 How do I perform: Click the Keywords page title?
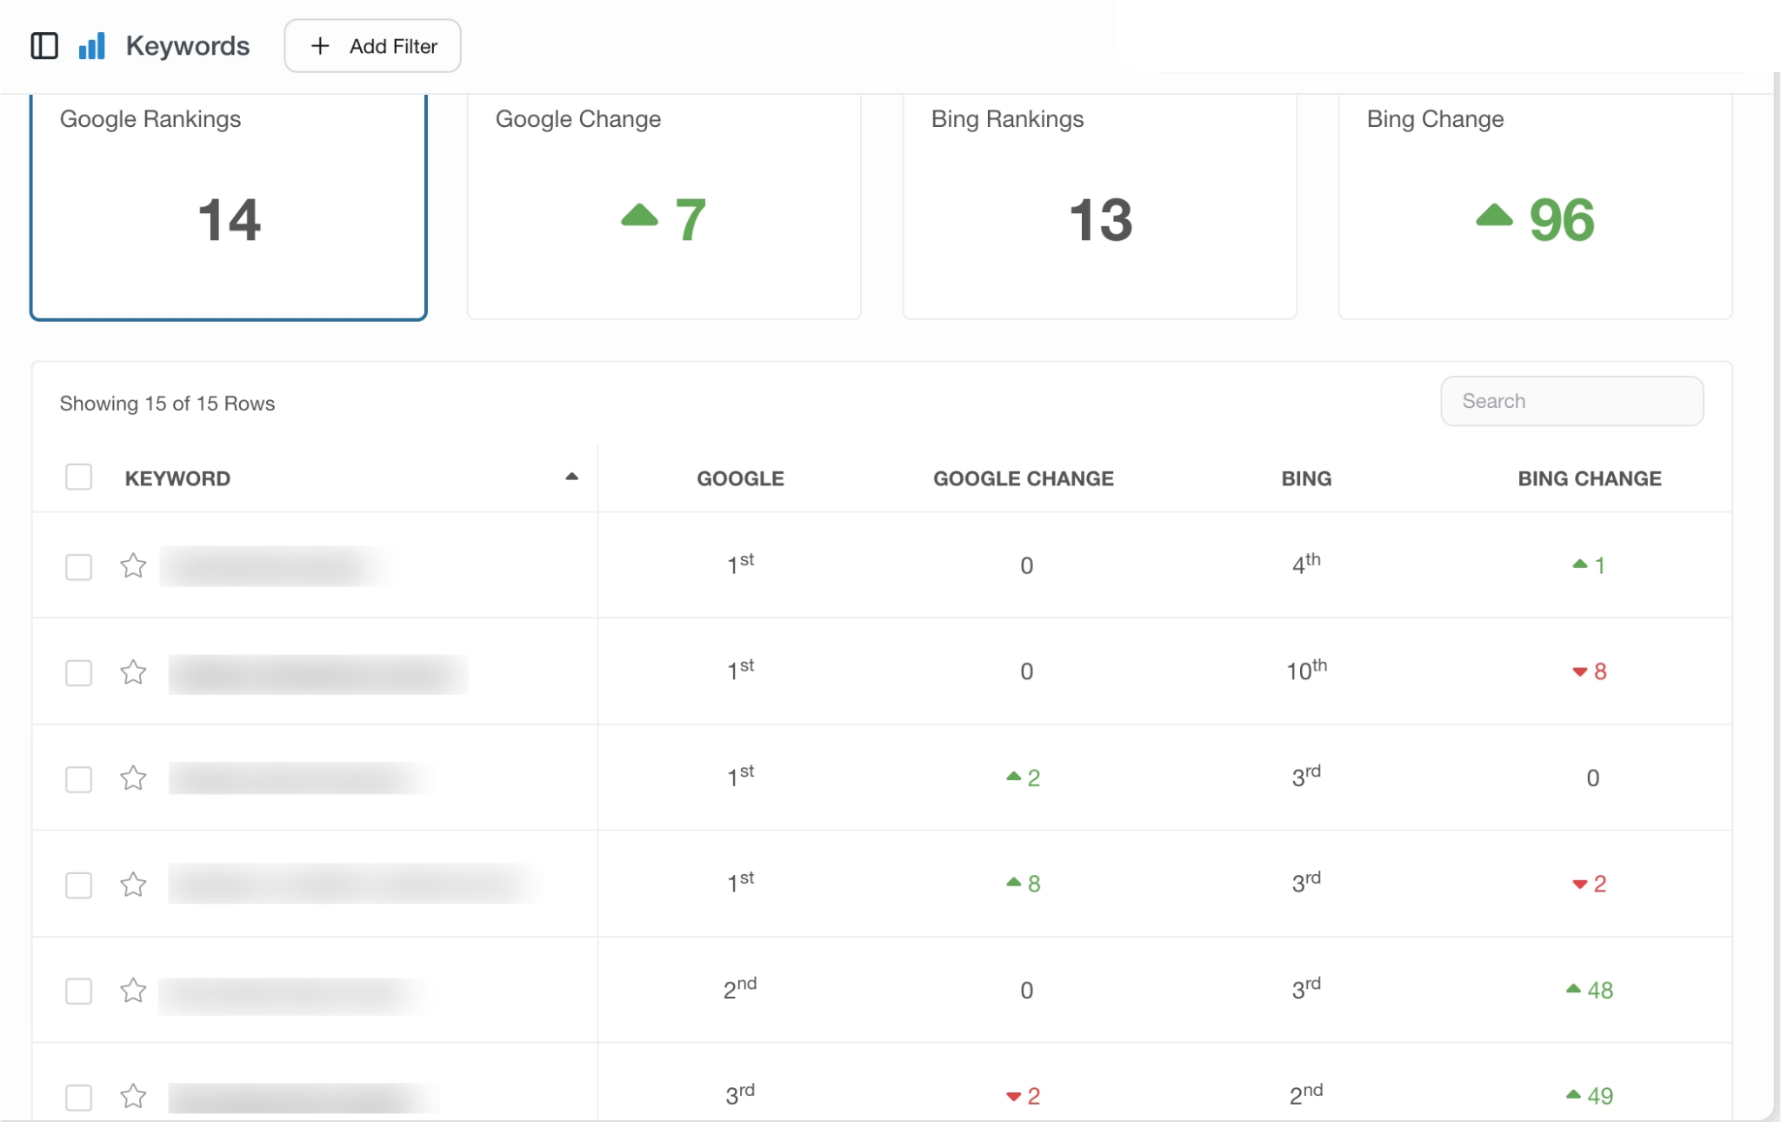tap(188, 46)
